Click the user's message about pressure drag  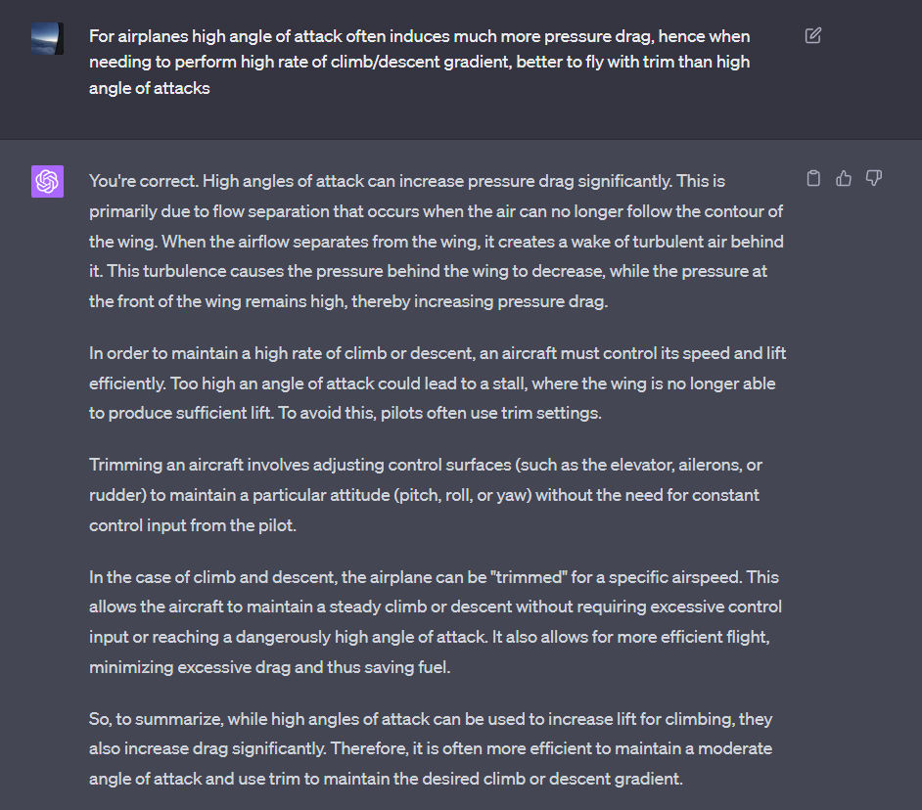pyautogui.click(x=419, y=62)
